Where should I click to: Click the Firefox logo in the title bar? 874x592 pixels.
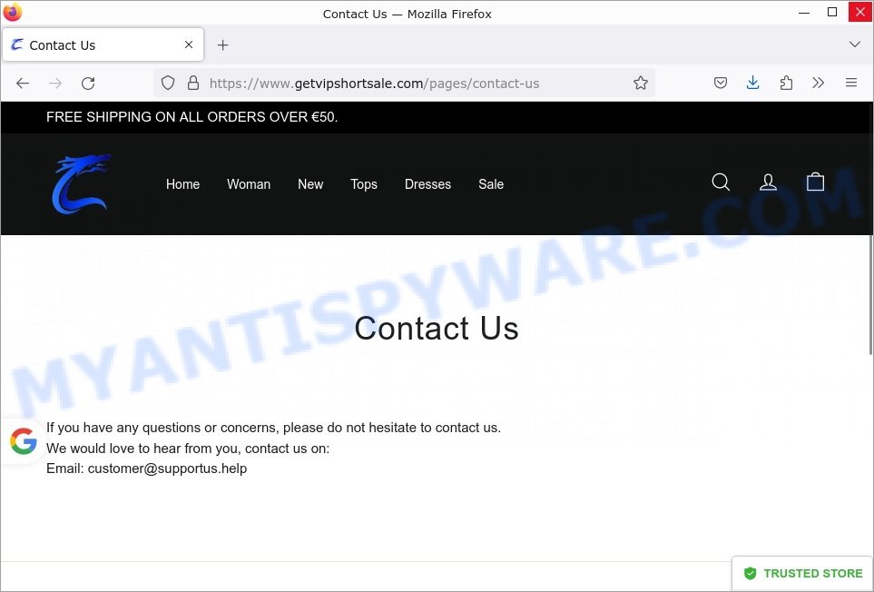pyautogui.click(x=13, y=13)
